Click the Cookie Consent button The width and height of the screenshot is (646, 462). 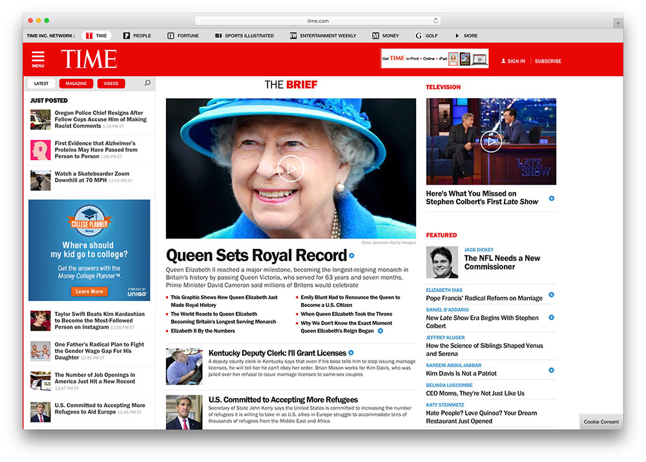601,421
